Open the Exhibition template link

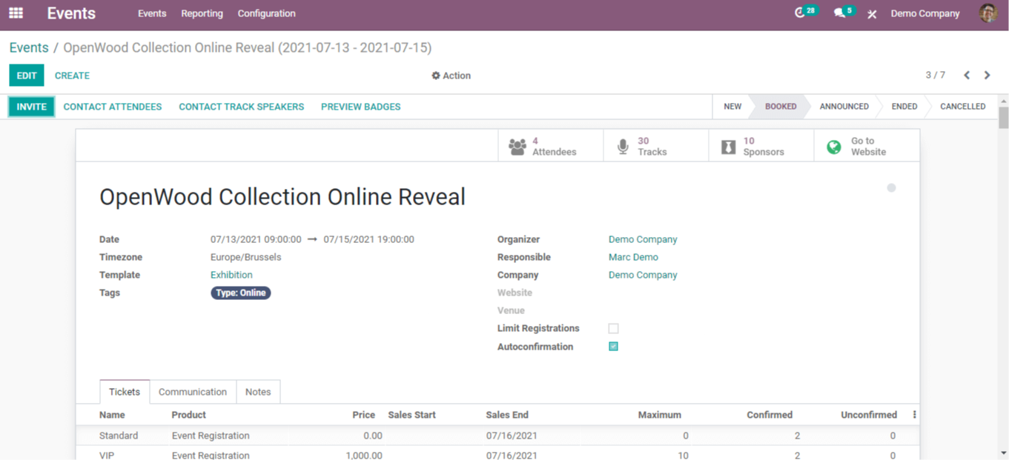pyautogui.click(x=231, y=275)
